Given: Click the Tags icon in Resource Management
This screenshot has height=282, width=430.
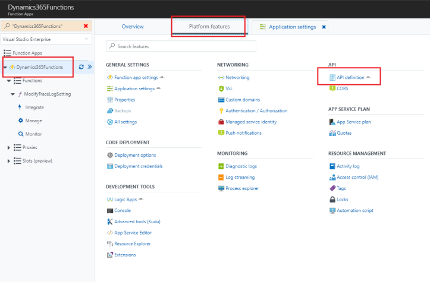Looking at the screenshot, I should click(332, 188).
